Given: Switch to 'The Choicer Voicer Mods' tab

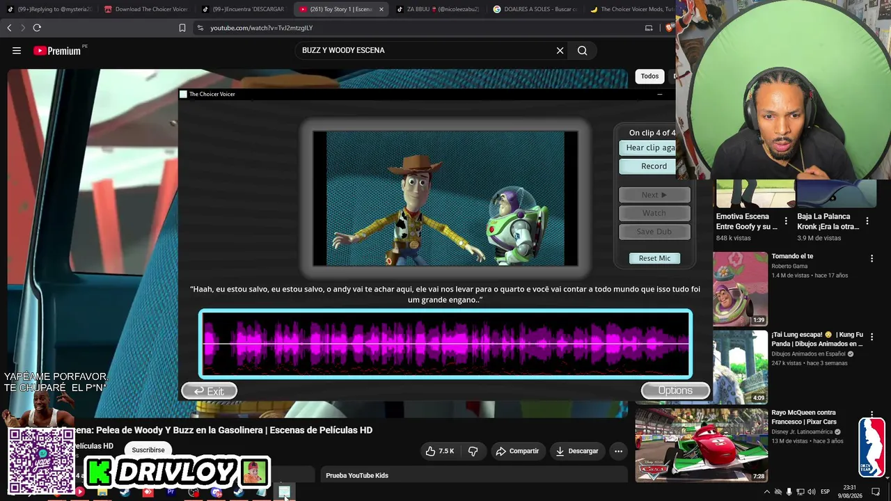Looking at the screenshot, I should pos(632,9).
